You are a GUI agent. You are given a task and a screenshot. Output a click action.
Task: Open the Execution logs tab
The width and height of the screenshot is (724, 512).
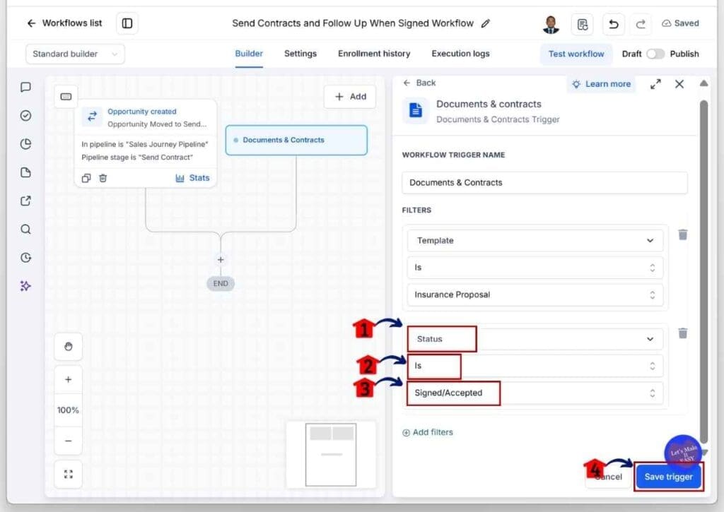(x=460, y=54)
